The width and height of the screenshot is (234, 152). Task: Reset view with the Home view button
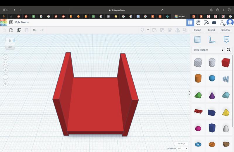(x=6, y=57)
